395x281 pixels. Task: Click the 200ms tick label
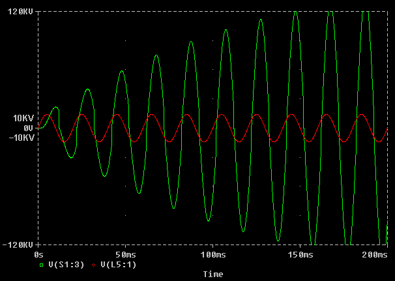tap(375, 253)
